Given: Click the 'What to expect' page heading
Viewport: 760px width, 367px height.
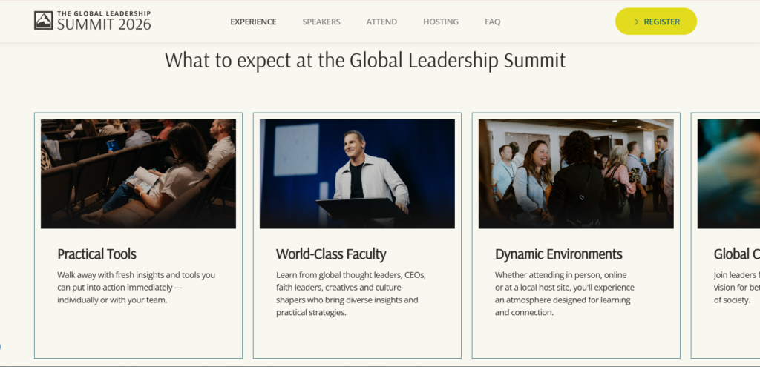Looking at the screenshot, I should point(365,61).
